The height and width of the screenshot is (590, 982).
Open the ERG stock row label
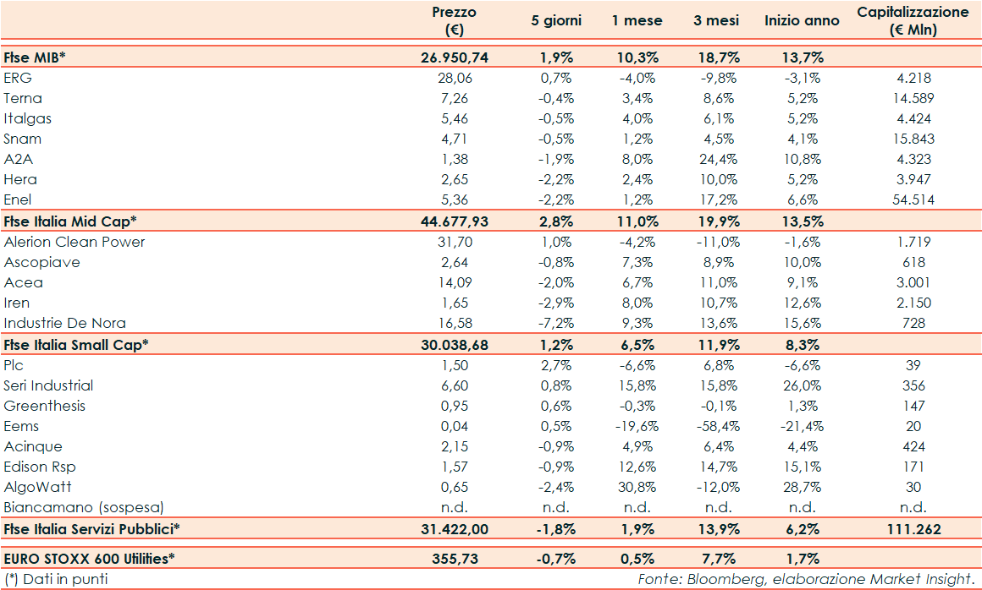tap(17, 78)
